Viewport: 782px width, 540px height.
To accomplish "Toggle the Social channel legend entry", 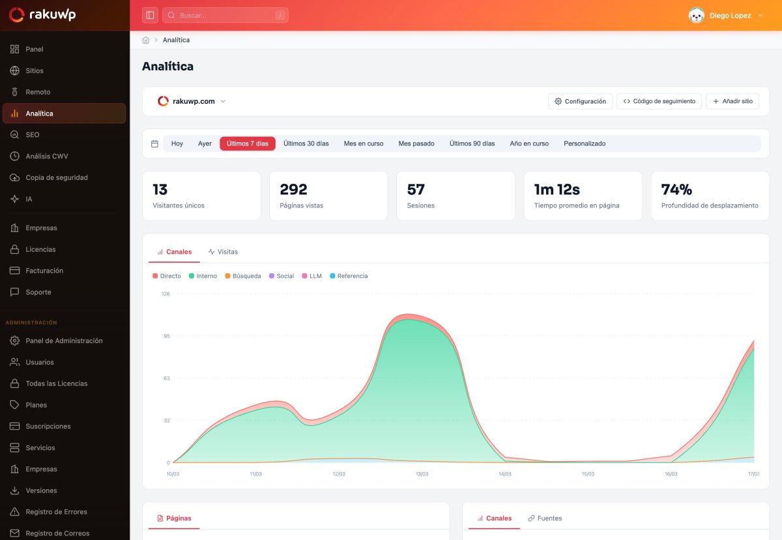I will pyautogui.click(x=282, y=276).
